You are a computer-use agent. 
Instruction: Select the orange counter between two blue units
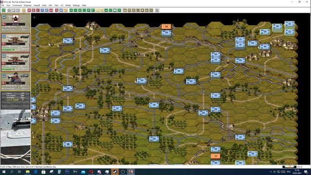(216, 156)
